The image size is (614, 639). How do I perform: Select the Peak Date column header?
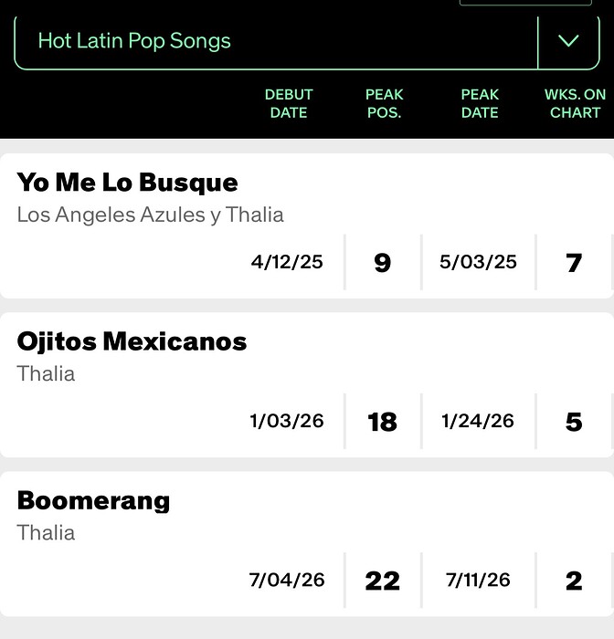(480, 103)
